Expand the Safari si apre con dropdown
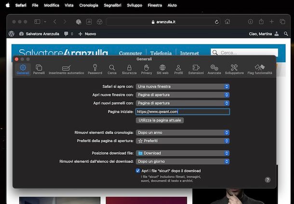Screen dimensions: 294x204 coord(183,86)
